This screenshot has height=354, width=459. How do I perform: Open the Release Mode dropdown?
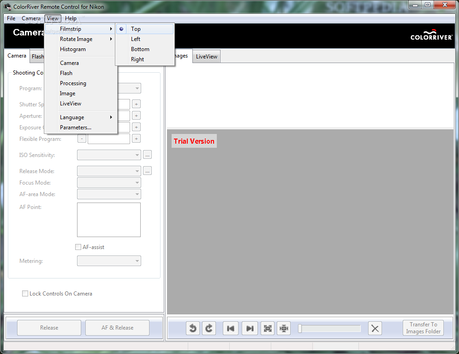pos(109,171)
